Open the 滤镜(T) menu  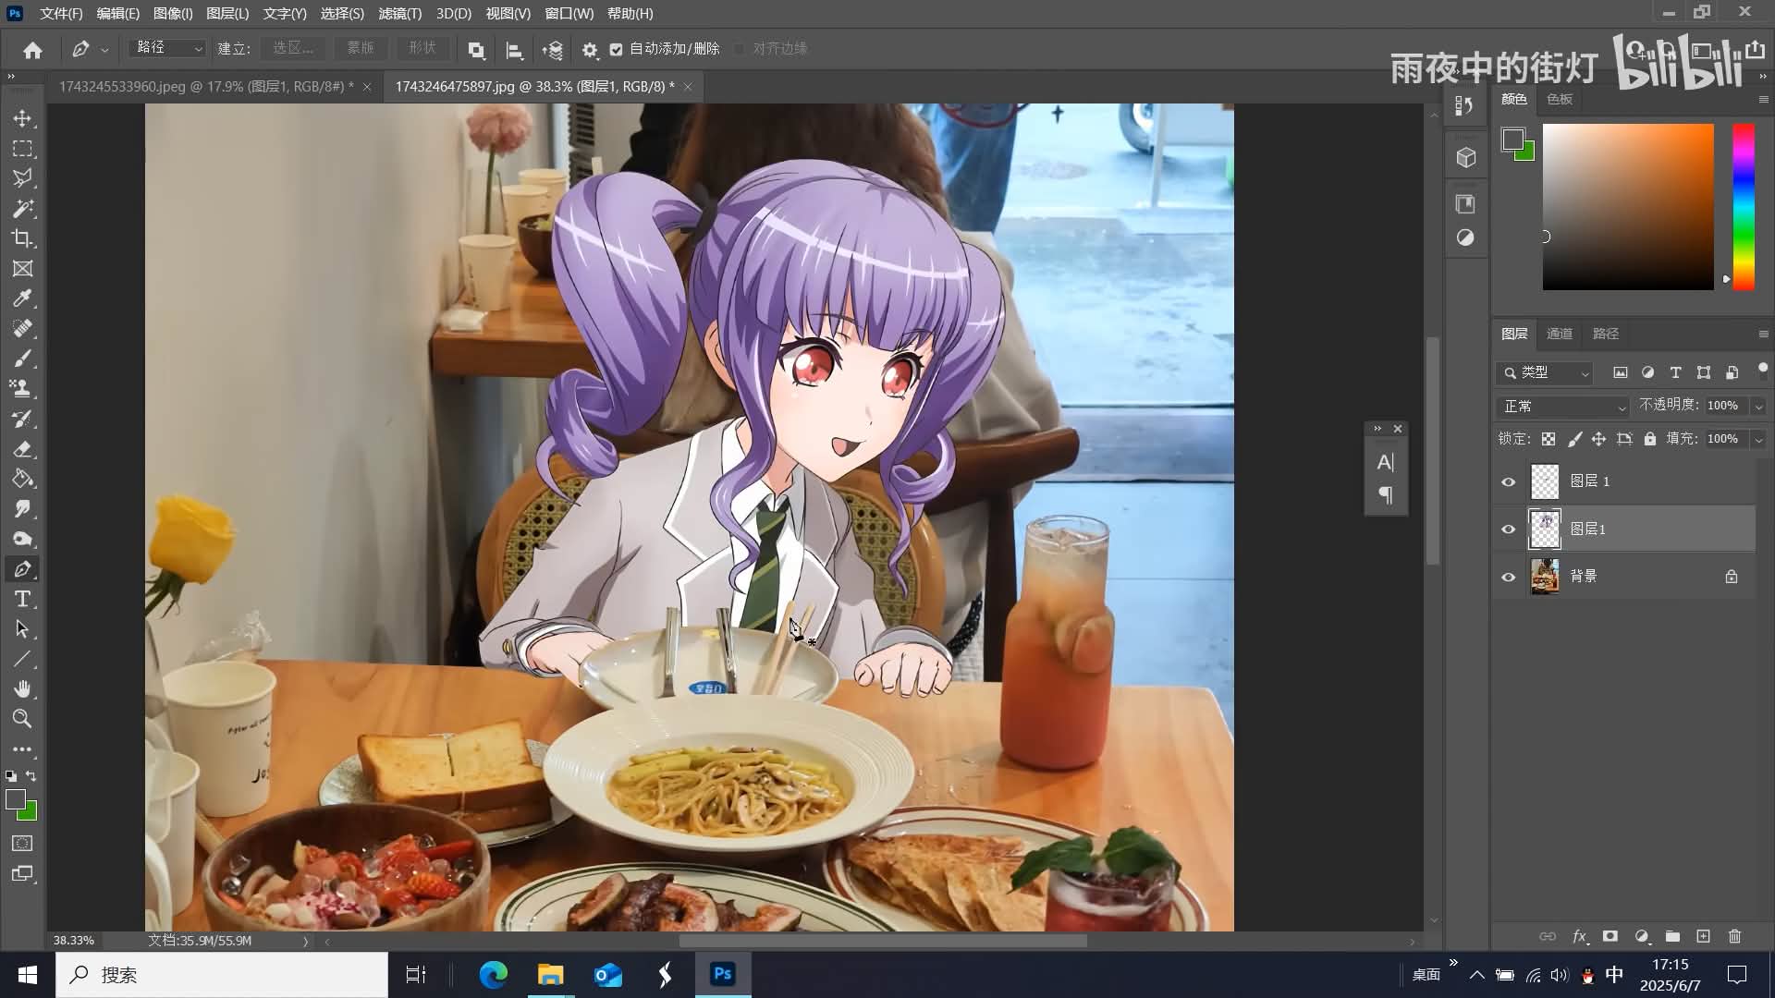point(400,13)
